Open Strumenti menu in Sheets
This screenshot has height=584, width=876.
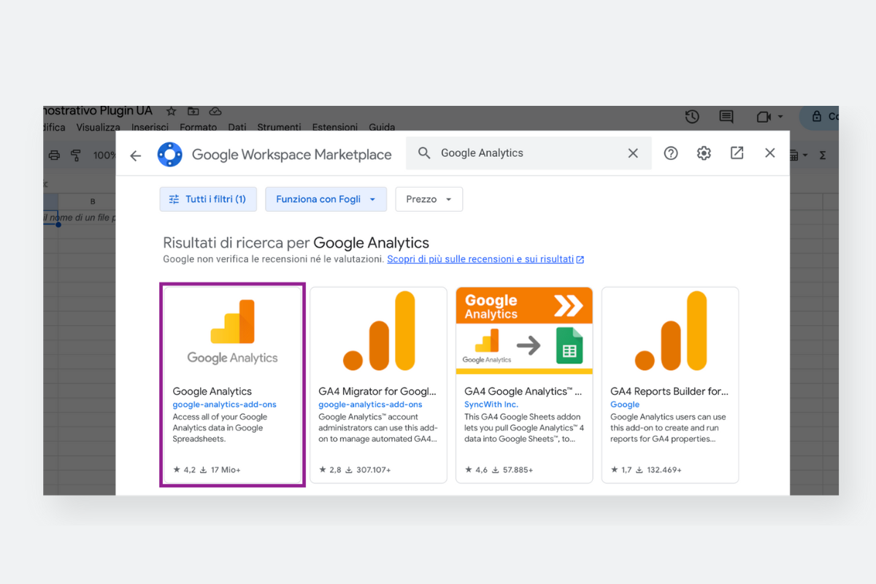(279, 127)
